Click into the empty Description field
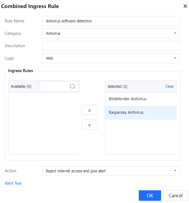Image resolution: width=189 pixels, height=203 pixels. [x=111, y=46]
